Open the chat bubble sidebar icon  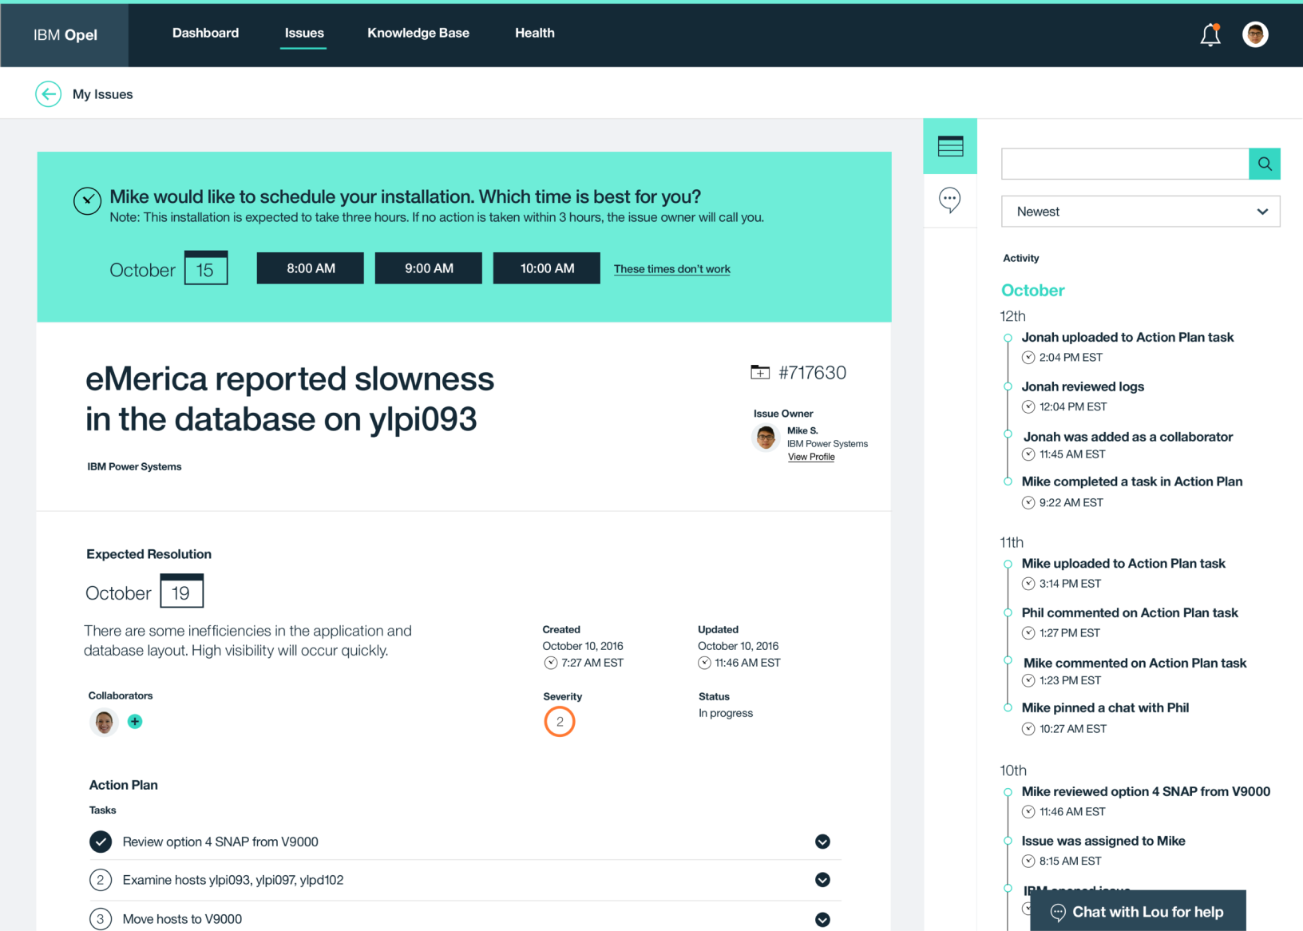click(949, 200)
